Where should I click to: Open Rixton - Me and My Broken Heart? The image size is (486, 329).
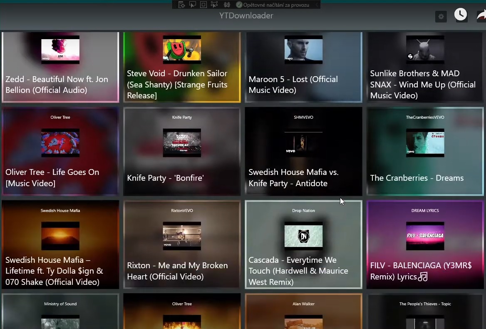(182, 245)
